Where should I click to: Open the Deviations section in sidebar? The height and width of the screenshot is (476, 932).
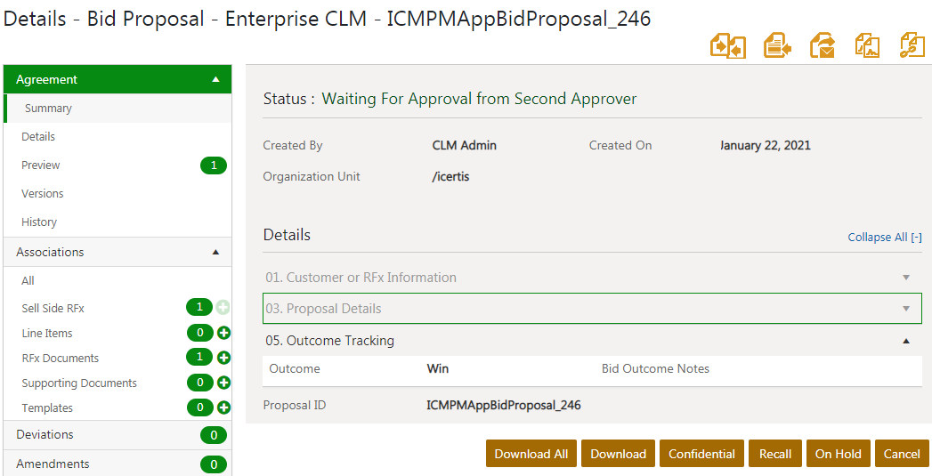[45, 434]
